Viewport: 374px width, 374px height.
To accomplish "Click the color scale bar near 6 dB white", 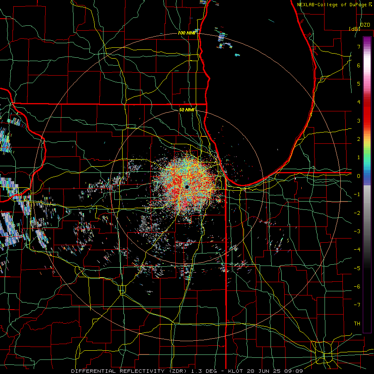I will pos(367,65).
